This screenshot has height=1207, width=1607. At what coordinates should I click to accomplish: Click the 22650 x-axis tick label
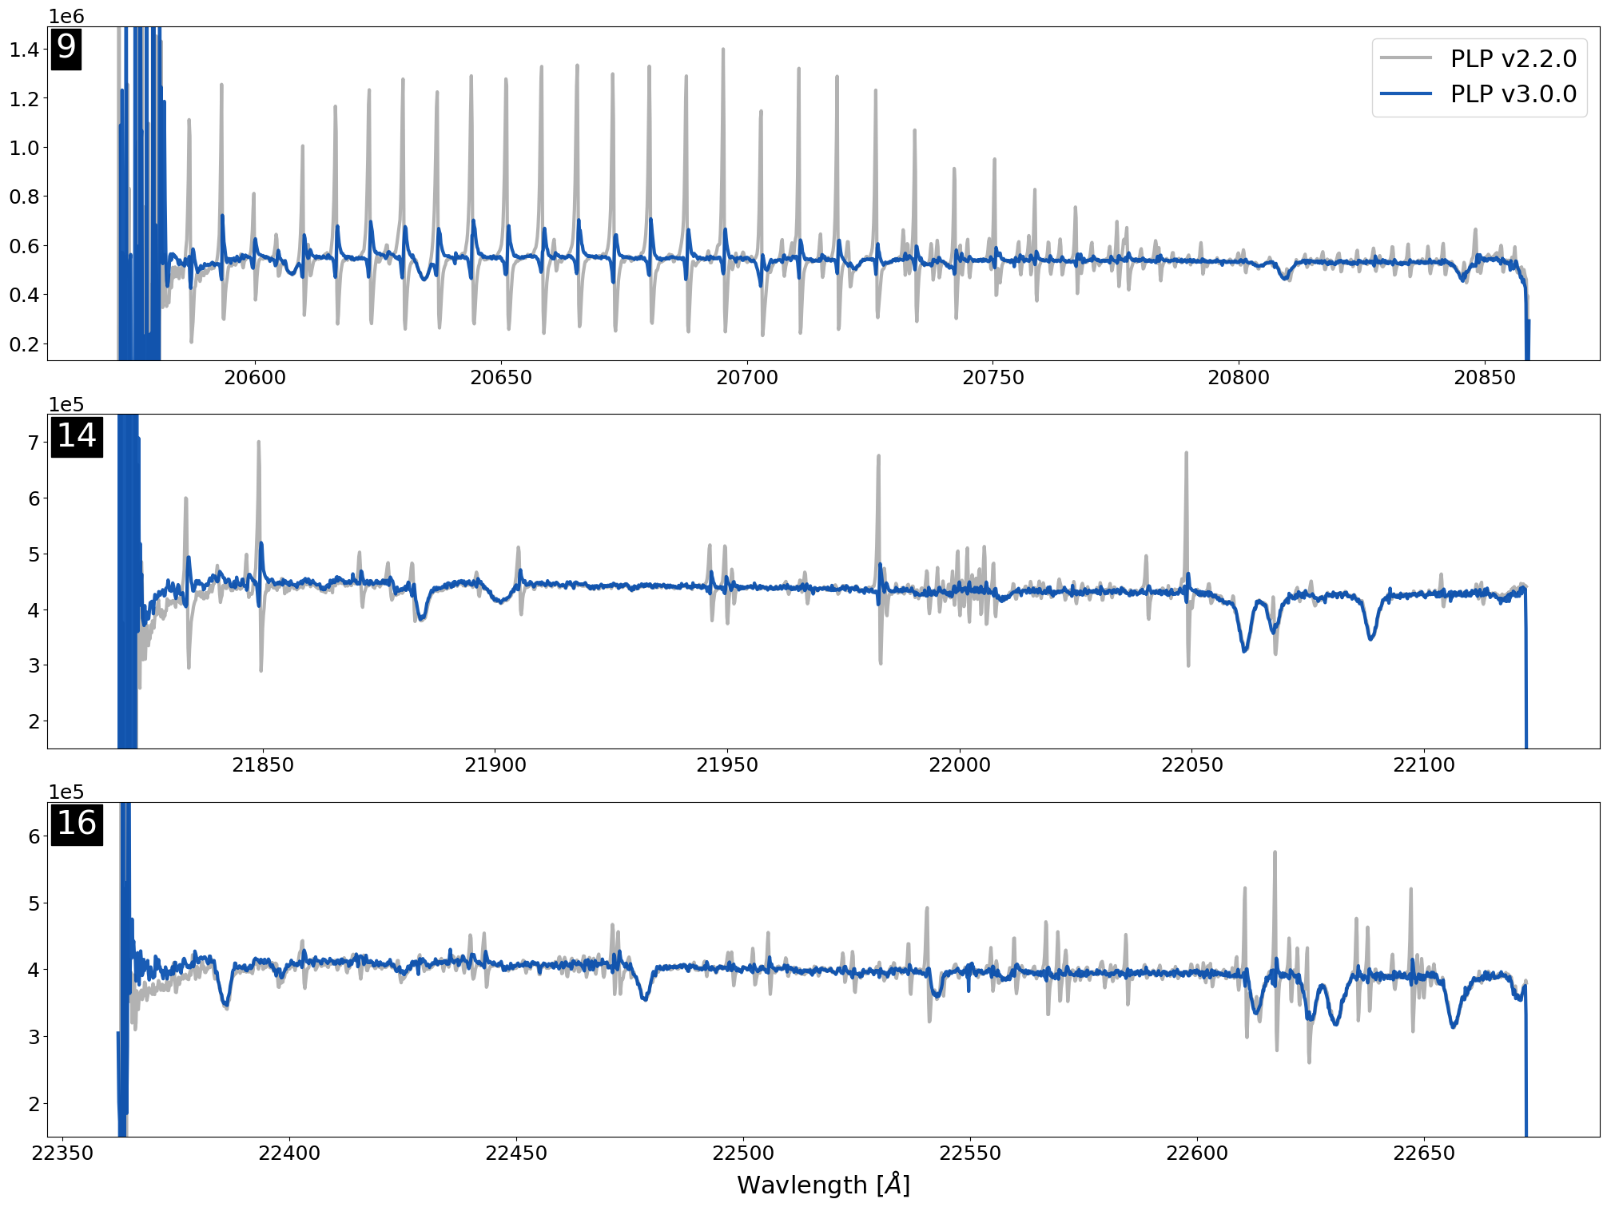[1424, 1153]
